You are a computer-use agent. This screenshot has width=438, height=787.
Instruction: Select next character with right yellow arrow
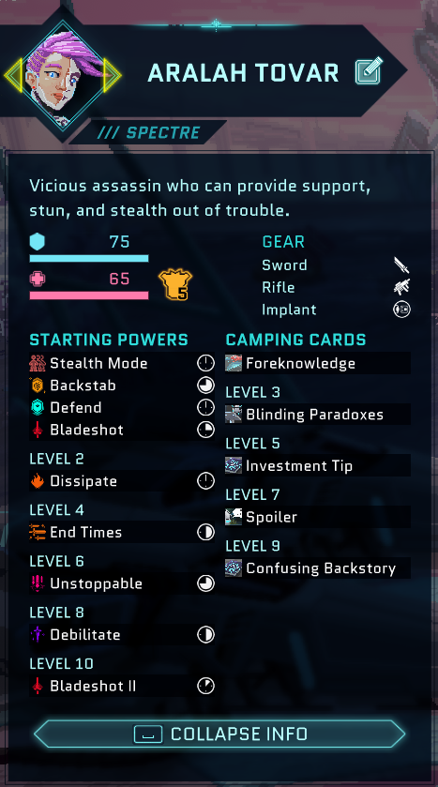pos(113,75)
